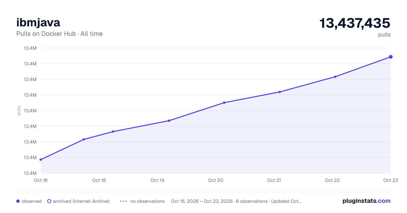Select the data point above Oct 20
Screen dimensions: 407x213
pyautogui.click(x=224, y=103)
